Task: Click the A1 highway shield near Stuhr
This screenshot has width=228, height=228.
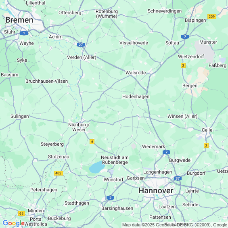Action: click(24, 33)
